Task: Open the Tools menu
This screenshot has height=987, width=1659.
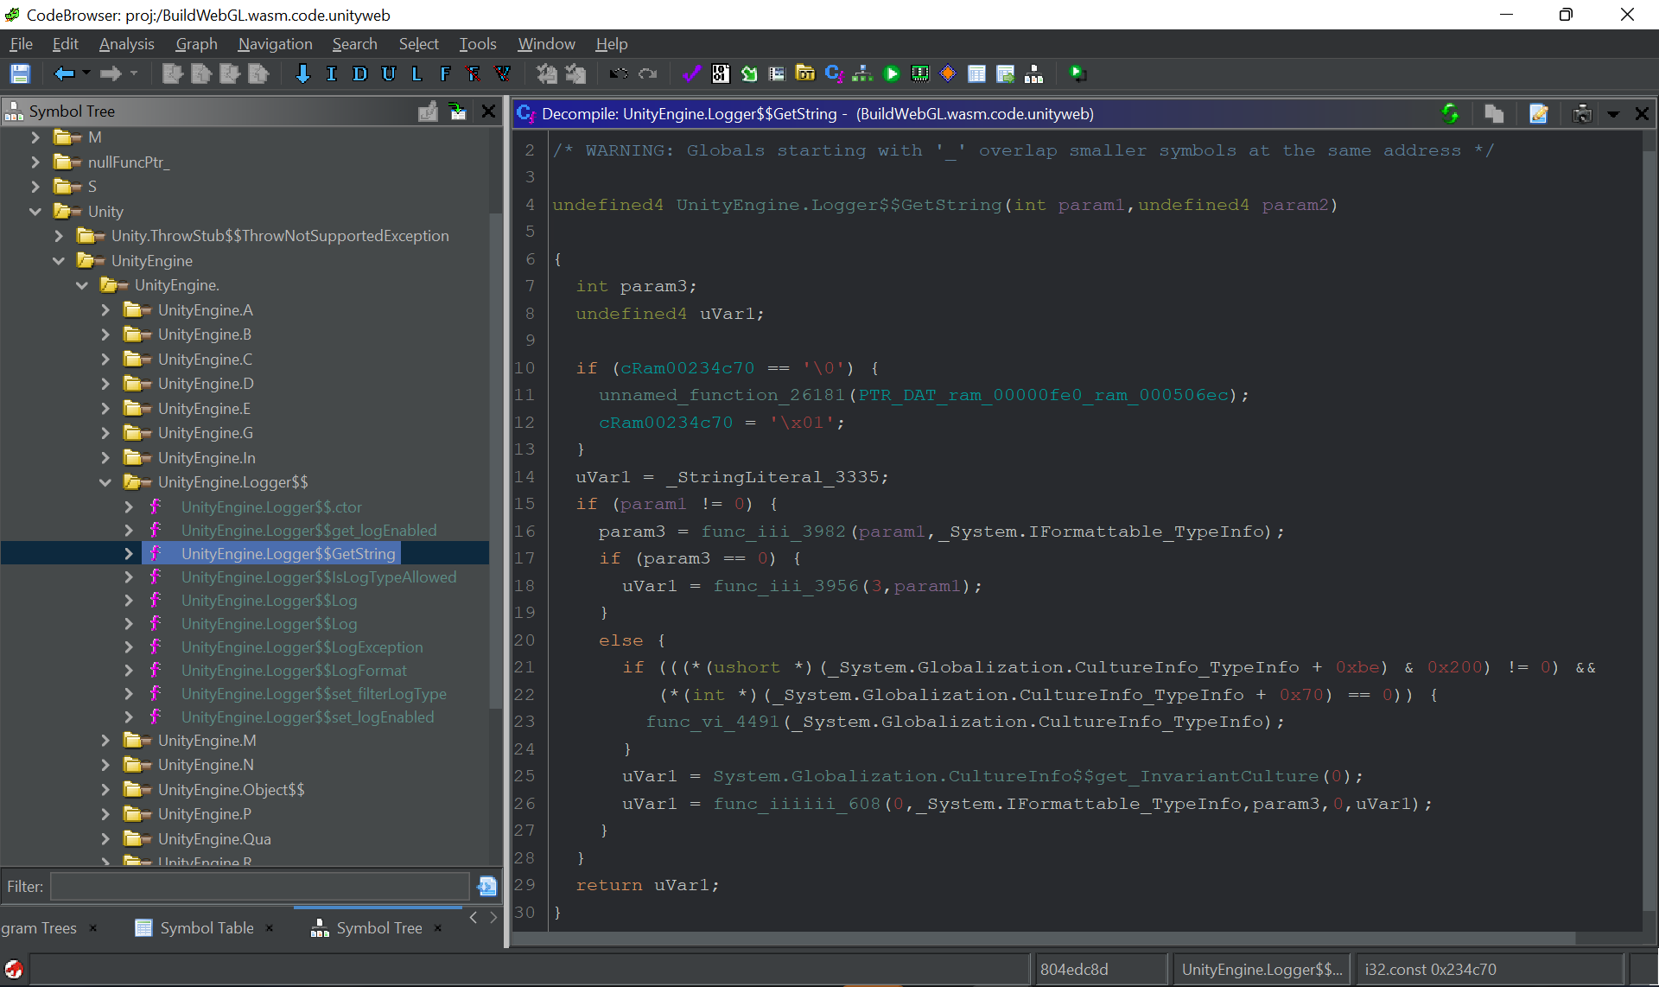Action: 477,44
